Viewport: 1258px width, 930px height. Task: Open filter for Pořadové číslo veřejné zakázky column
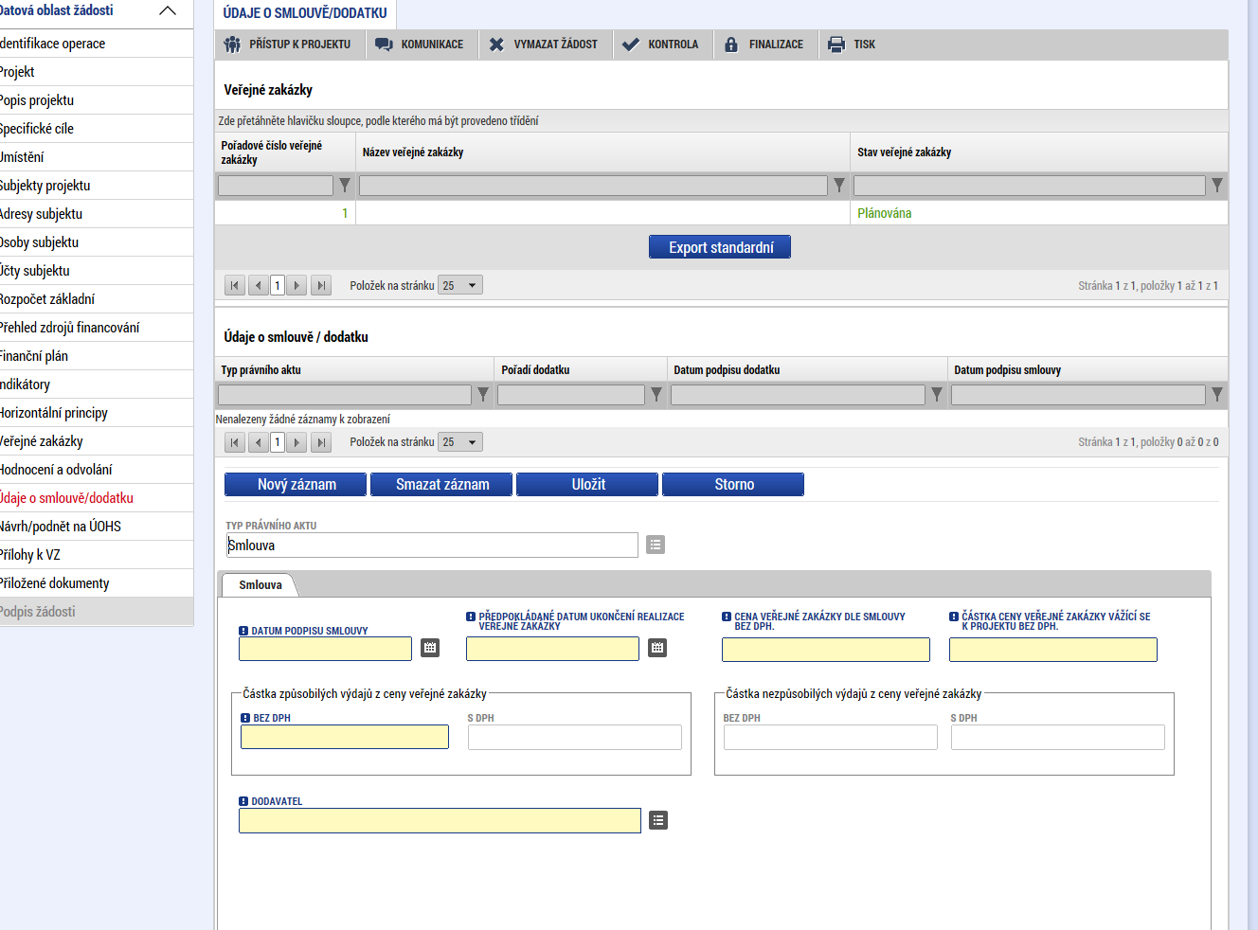coord(345,186)
